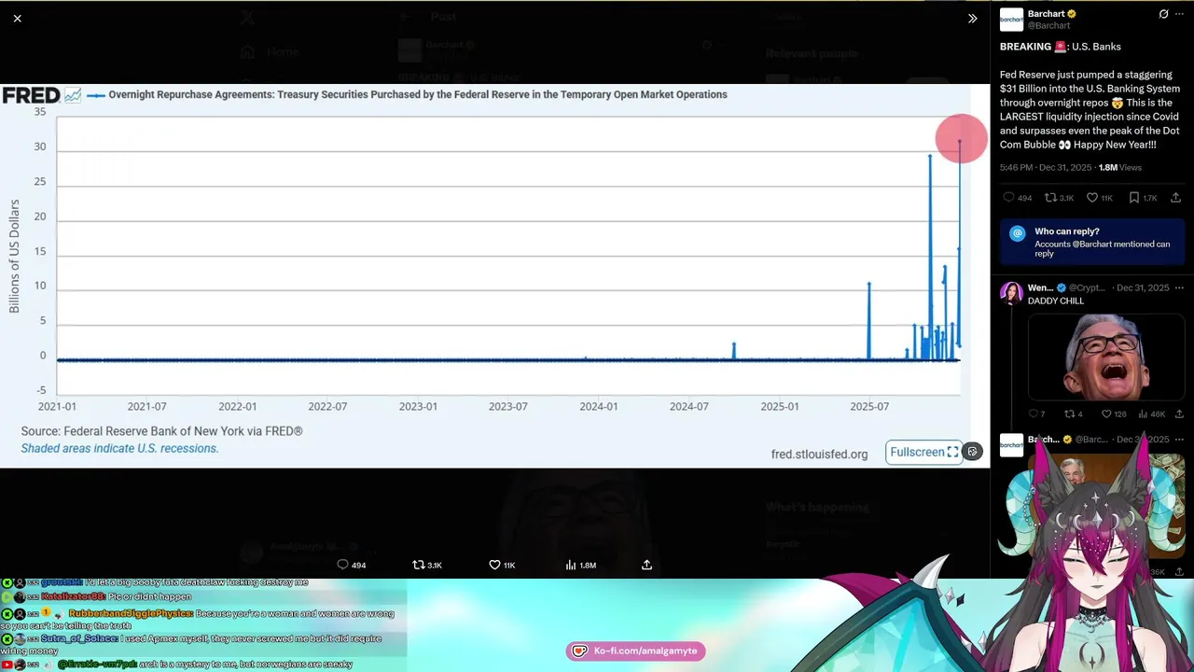Click the 'Shaded areas indicate U.S. recessions.' text

click(119, 448)
